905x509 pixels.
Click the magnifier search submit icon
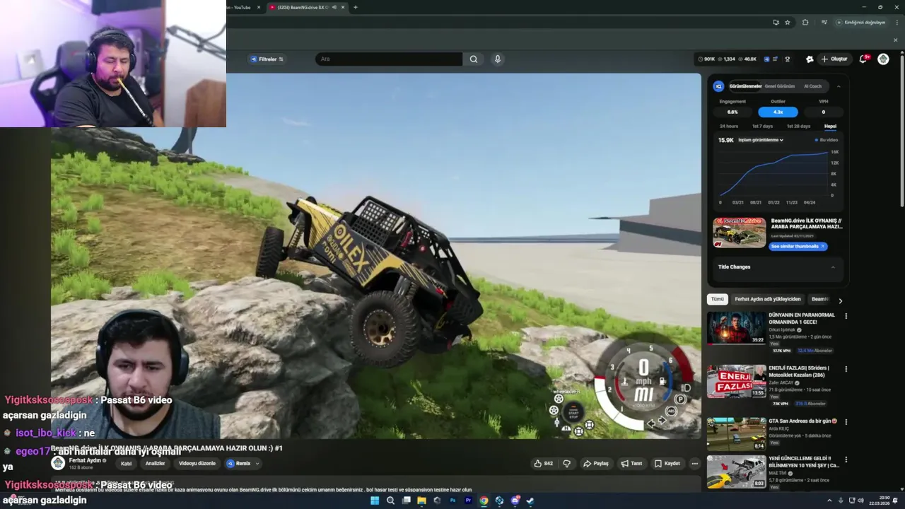[x=474, y=59]
